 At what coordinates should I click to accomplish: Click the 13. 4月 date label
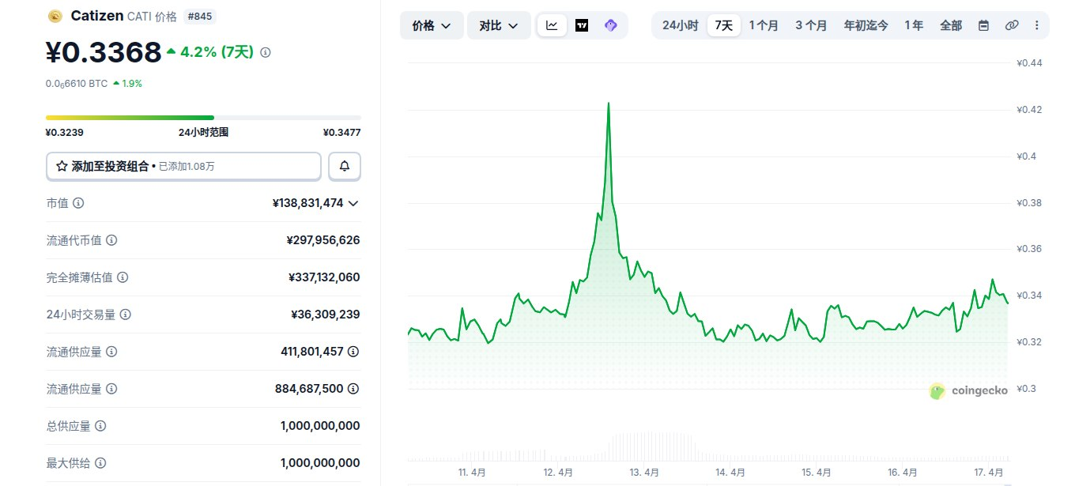[645, 473]
